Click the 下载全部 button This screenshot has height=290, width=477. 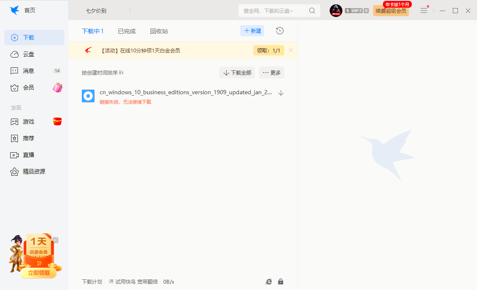[x=237, y=72]
